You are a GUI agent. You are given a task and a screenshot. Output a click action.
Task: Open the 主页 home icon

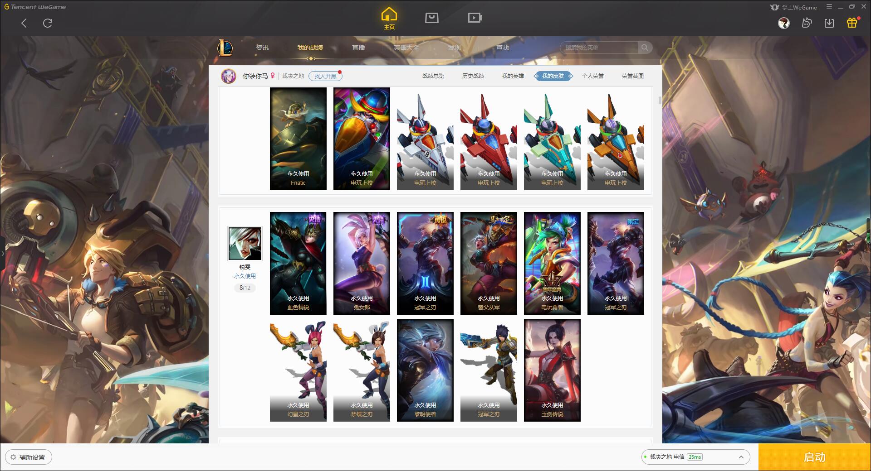(x=389, y=19)
